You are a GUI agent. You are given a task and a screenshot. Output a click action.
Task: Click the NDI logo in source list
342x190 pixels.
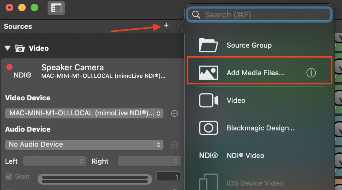point(208,155)
